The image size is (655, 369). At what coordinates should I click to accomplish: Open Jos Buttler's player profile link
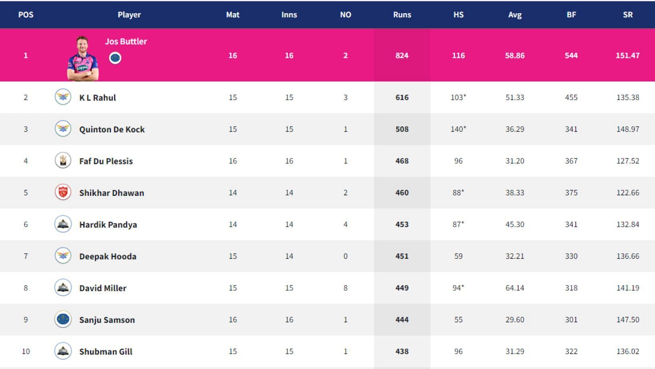pos(126,42)
